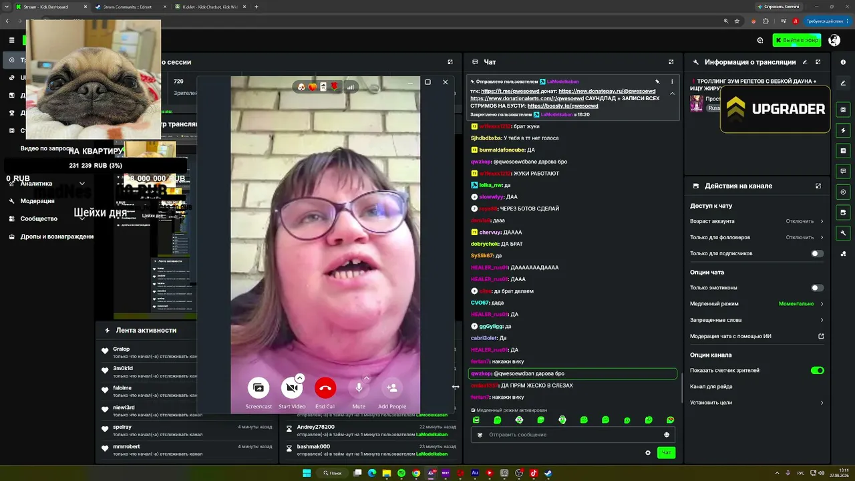Expand microphone options arrow above Mute
855x481 pixels.
click(x=367, y=377)
